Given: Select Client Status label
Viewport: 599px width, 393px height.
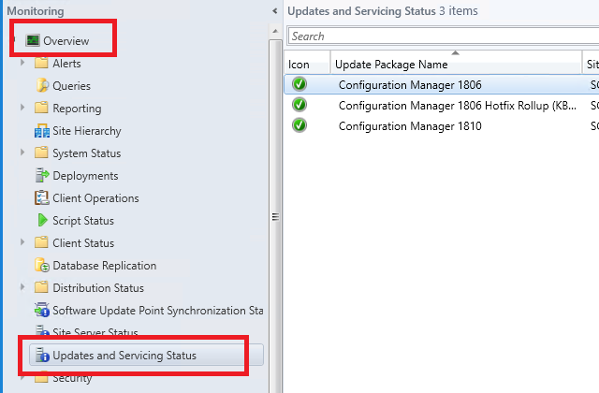Looking at the screenshot, I should point(83,243).
